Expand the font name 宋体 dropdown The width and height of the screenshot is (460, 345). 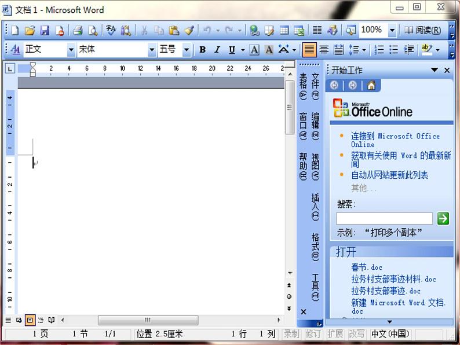[x=151, y=50]
